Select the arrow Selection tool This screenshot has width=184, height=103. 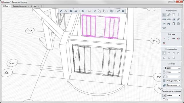[x=164, y=15]
